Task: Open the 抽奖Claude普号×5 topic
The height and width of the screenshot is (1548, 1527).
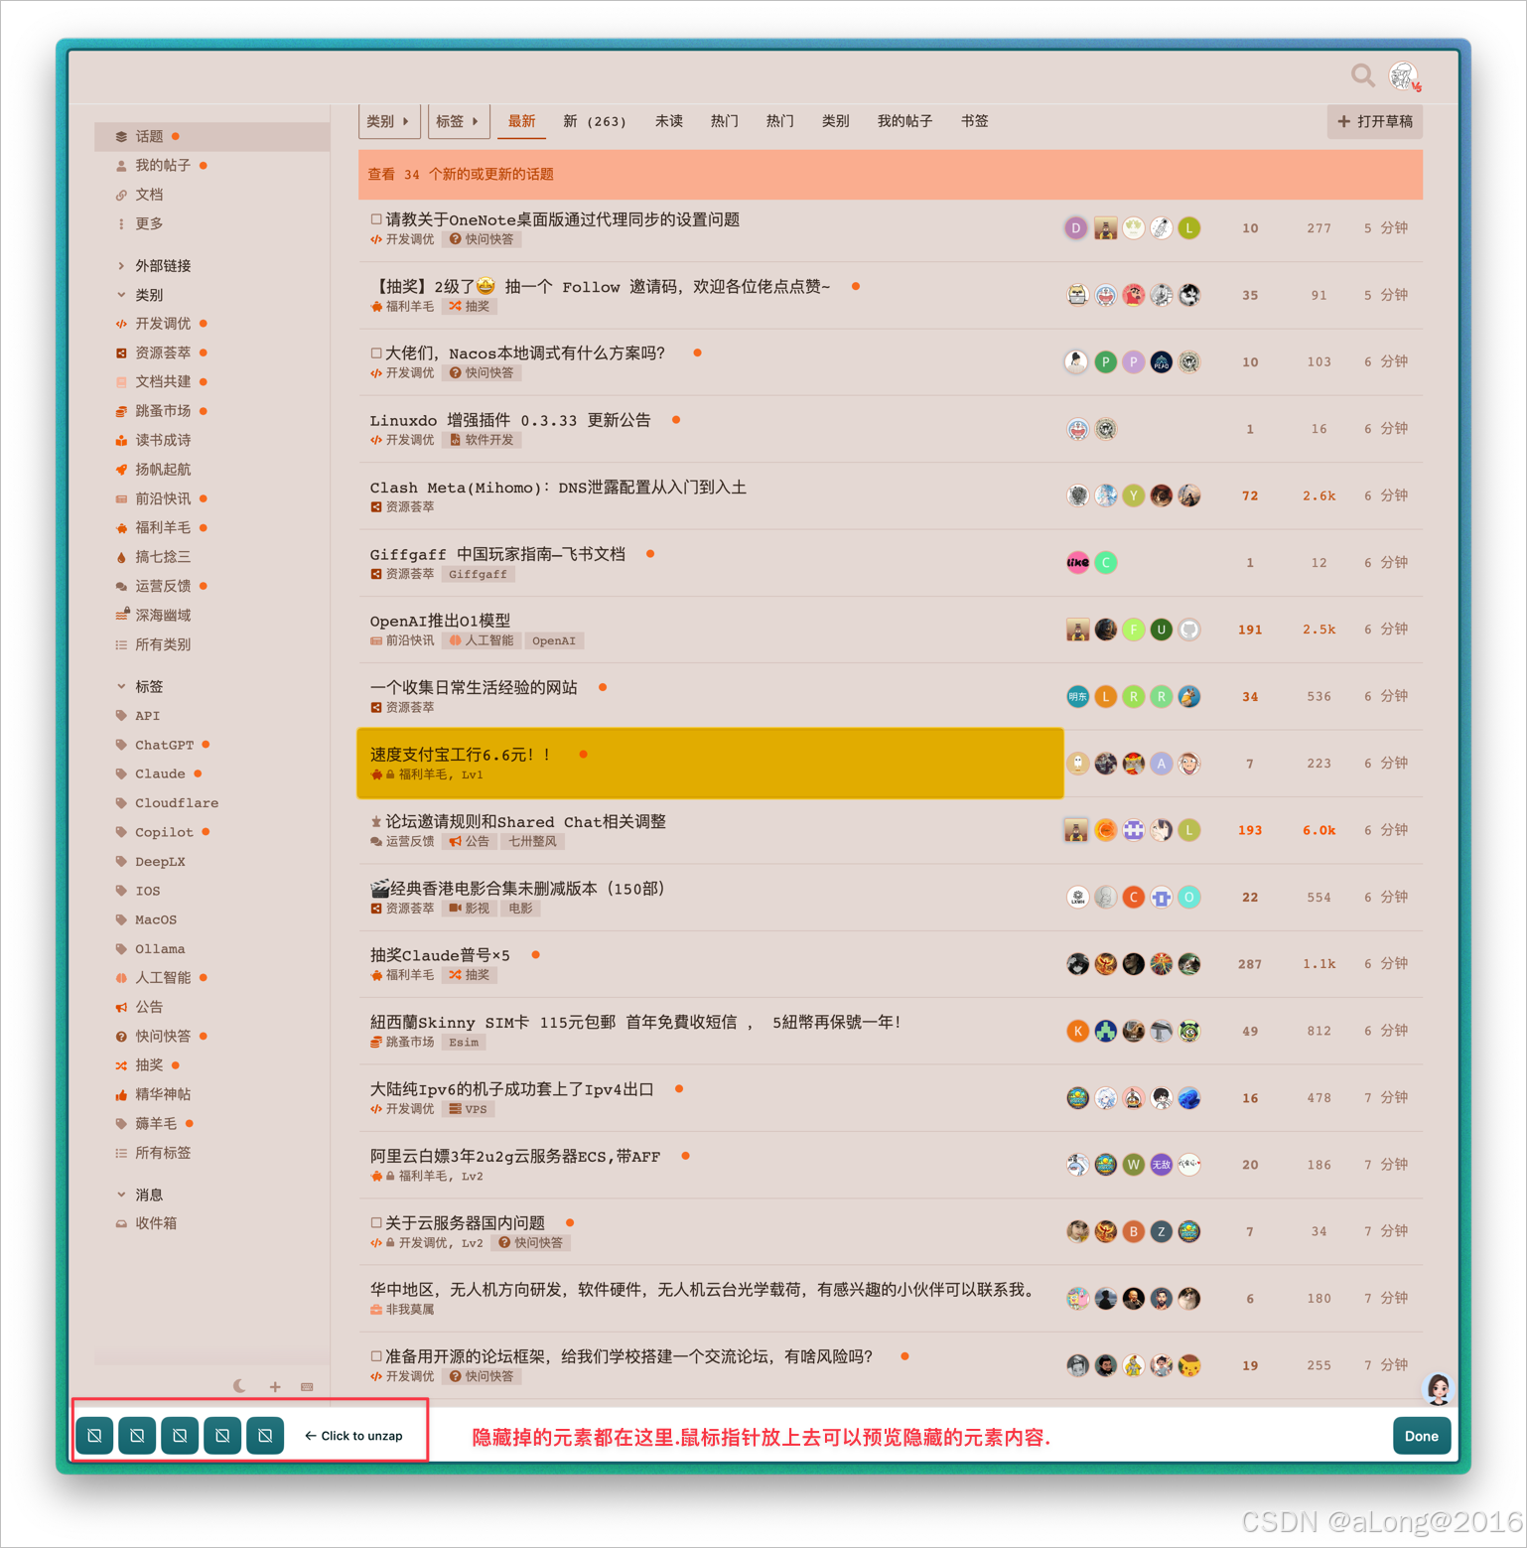Action: point(440,955)
